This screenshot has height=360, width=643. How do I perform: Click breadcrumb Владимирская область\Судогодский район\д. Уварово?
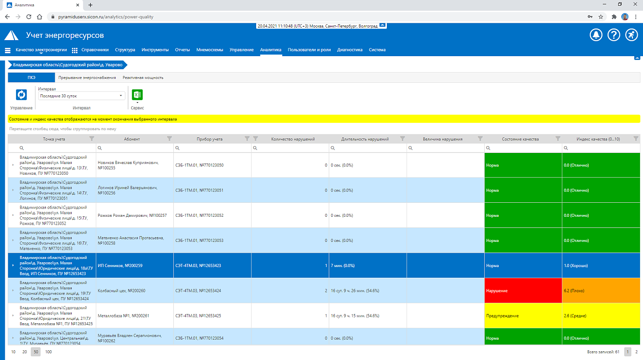pyautogui.click(x=68, y=64)
